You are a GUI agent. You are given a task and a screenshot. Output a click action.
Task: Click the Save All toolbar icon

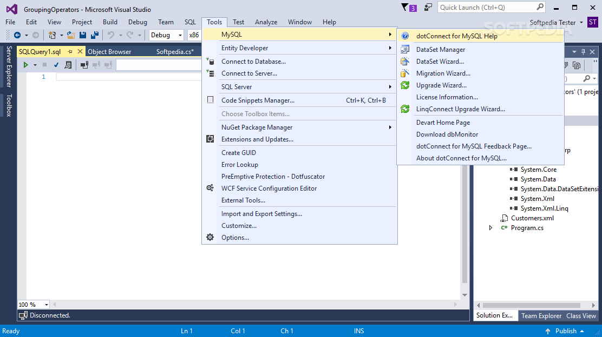point(94,35)
